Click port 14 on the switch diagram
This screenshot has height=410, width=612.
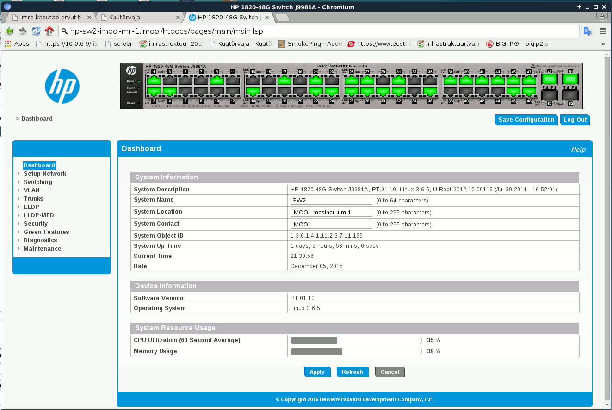253,91
